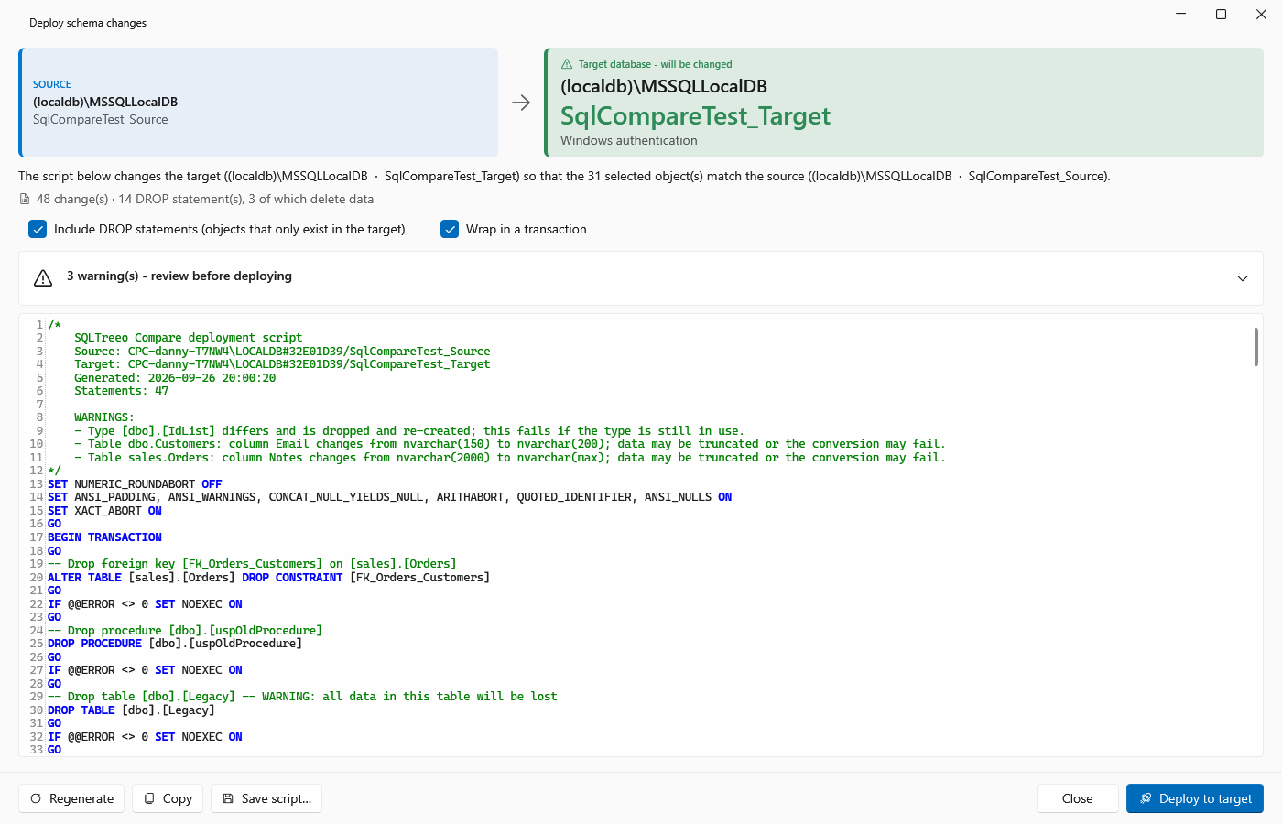Click the Copy script button

[168, 798]
